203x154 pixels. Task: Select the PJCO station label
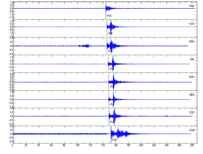(192, 24)
